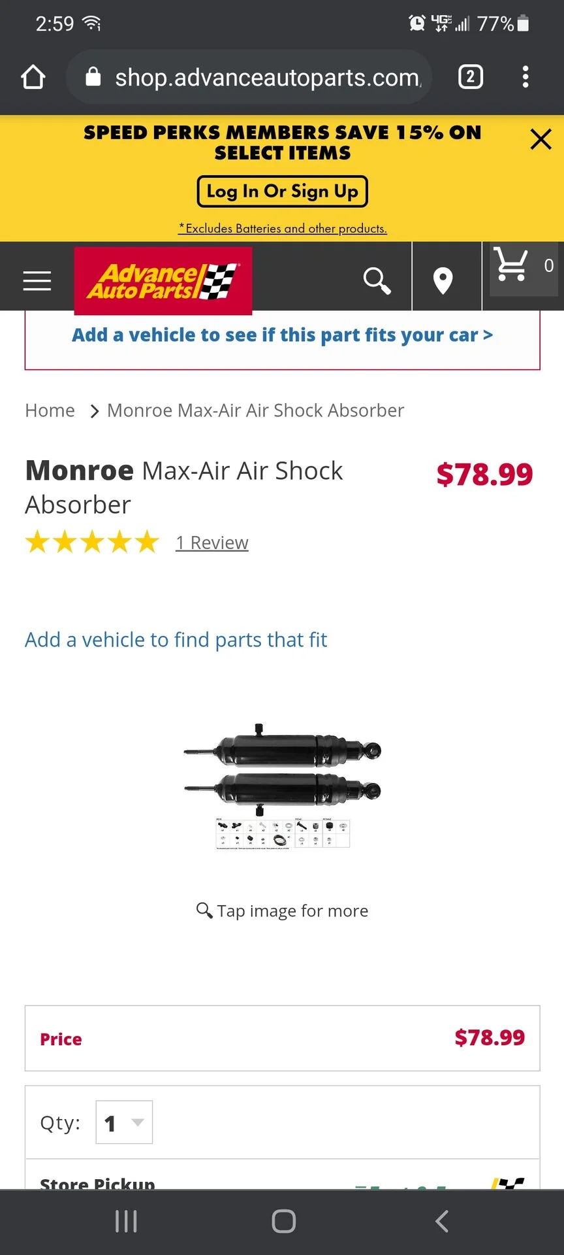Tap the address bar URL

(x=268, y=78)
